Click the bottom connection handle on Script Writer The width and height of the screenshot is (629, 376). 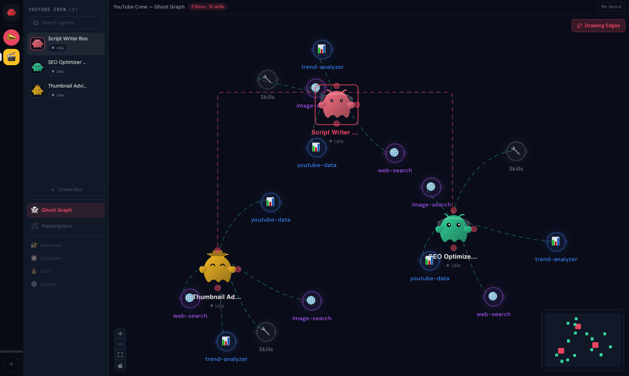pos(336,123)
